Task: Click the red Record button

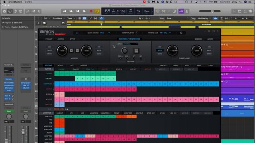Action: click(91, 11)
